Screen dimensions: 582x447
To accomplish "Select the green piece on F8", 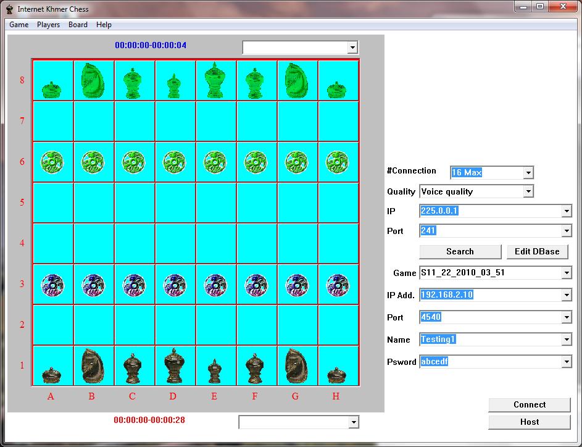I will 255,83.
